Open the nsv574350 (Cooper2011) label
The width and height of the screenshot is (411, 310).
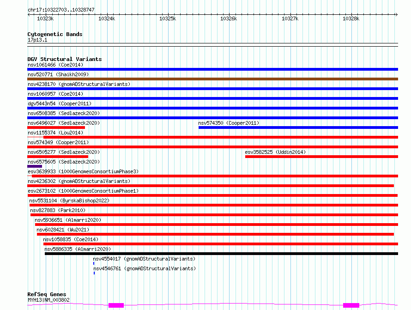229,123
